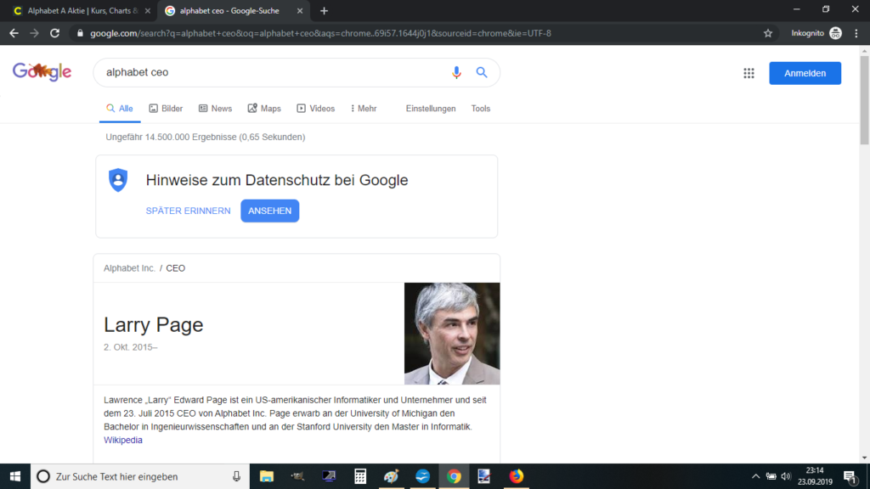The width and height of the screenshot is (870, 489).
Task: Open Einstellungen menu
Action: click(x=431, y=109)
